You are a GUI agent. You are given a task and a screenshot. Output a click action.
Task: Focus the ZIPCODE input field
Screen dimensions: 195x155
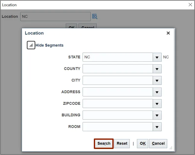(x=118, y=104)
